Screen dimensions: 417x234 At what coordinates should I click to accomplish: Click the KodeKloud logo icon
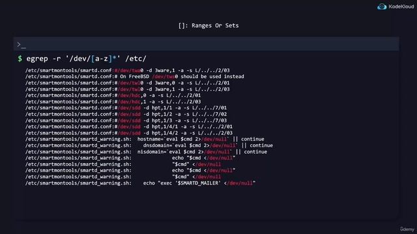click(x=382, y=6)
